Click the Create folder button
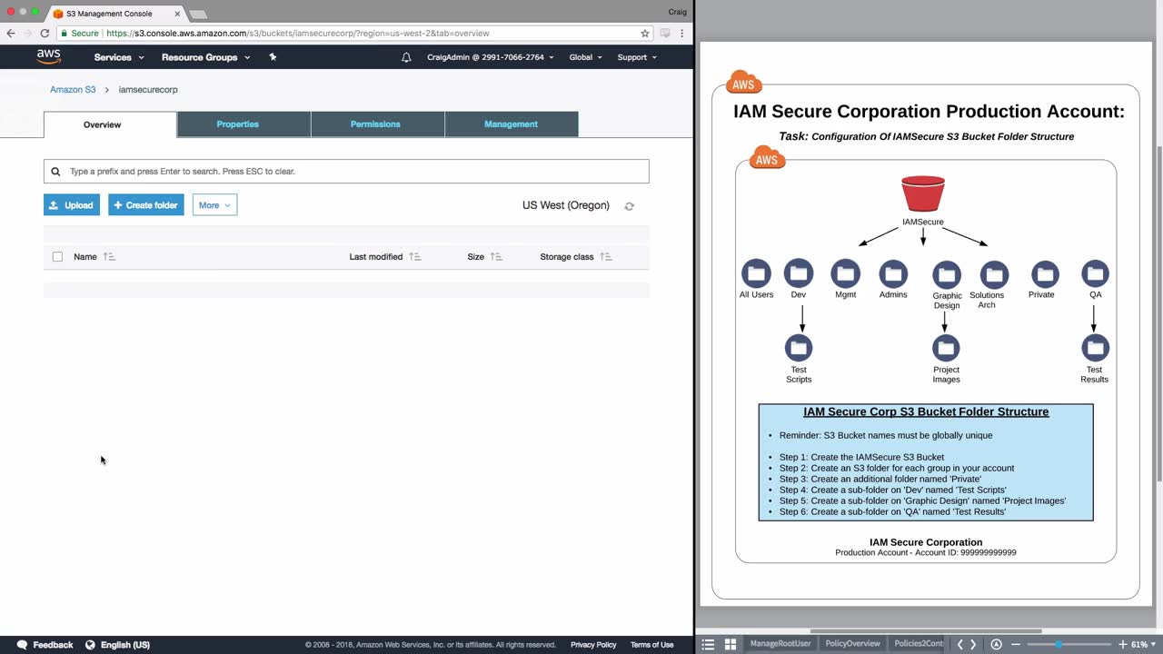 click(146, 205)
